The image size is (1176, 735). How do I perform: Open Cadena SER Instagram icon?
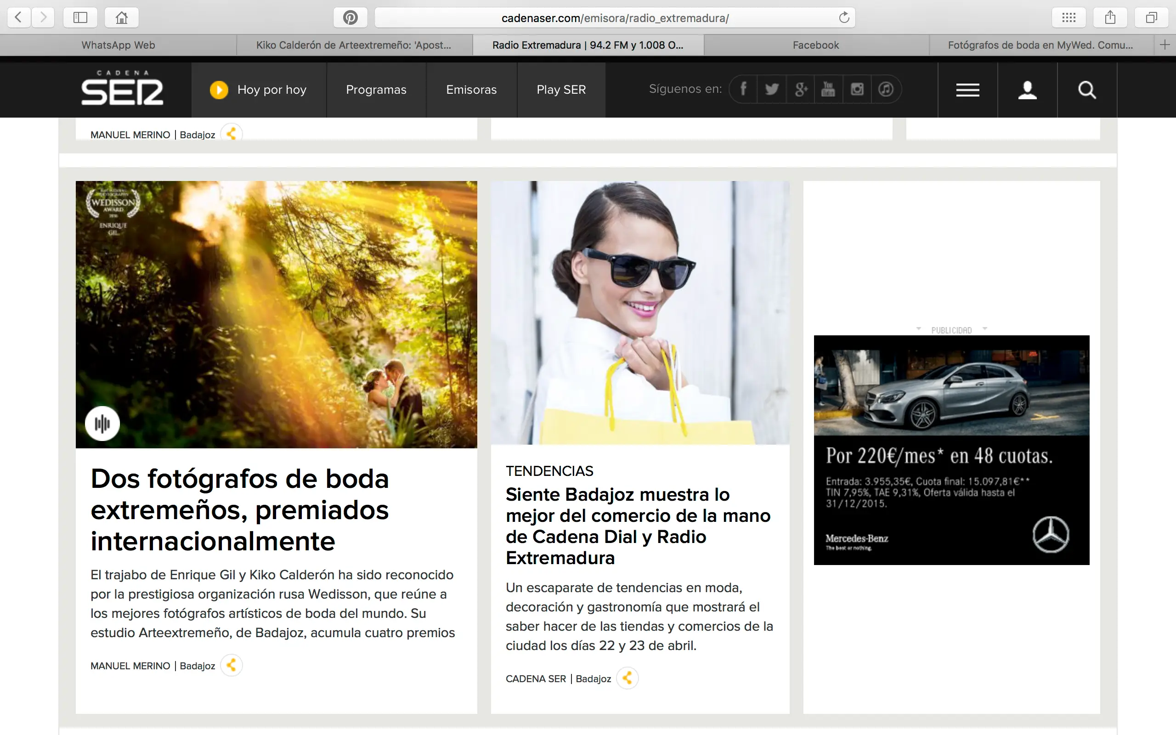coord(857,90)
